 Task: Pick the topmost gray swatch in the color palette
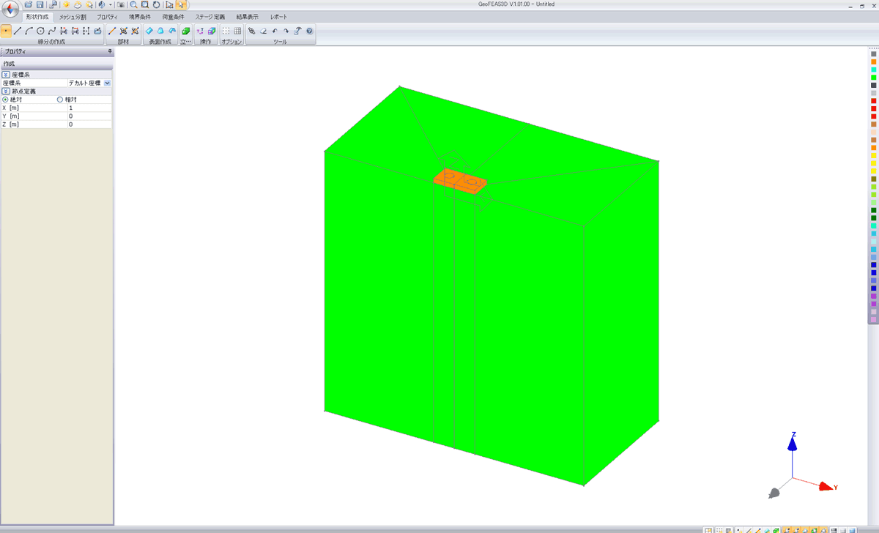(873, 54)
